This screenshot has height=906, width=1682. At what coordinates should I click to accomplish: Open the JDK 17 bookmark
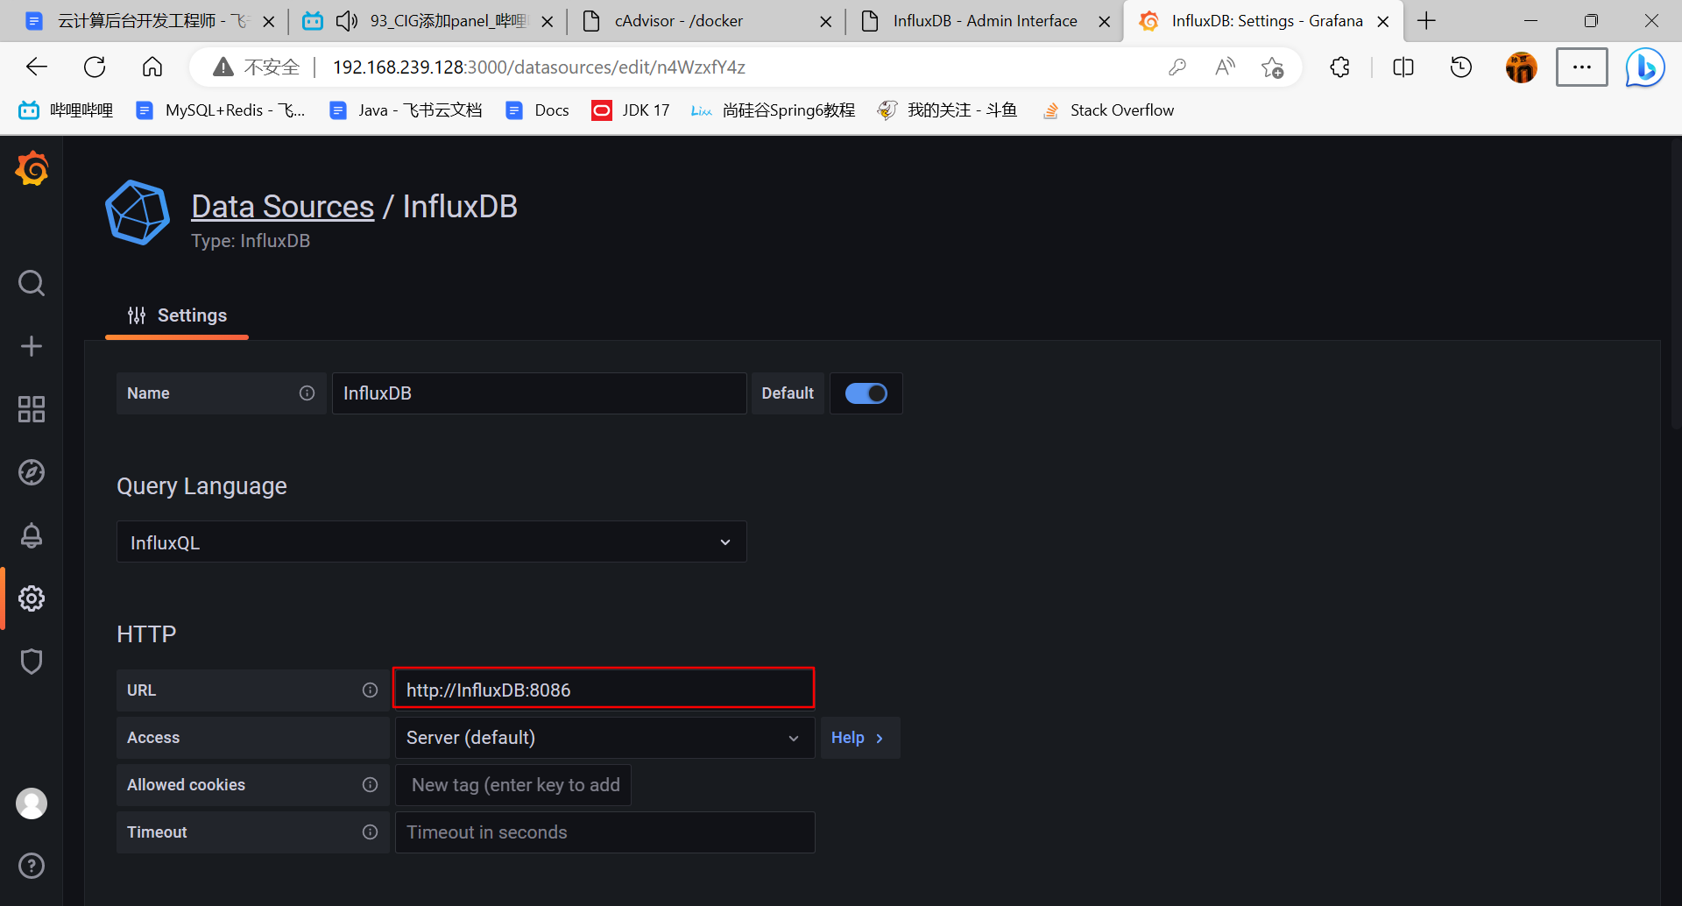(x=631, y=110)
